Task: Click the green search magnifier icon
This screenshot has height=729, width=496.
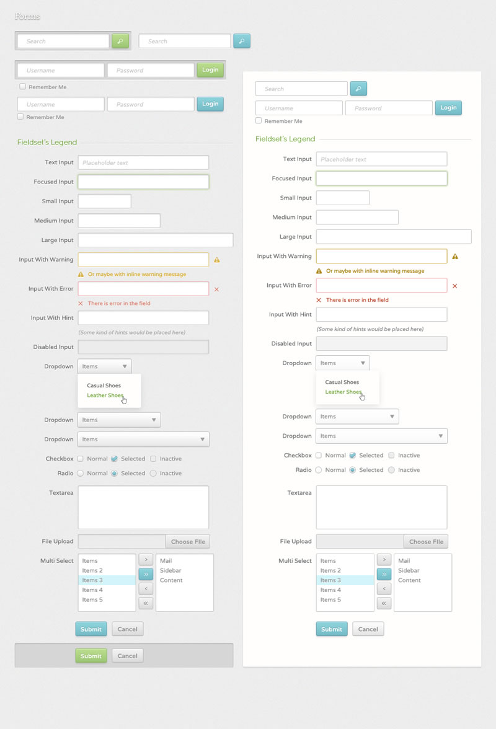Action: (120, 40)
